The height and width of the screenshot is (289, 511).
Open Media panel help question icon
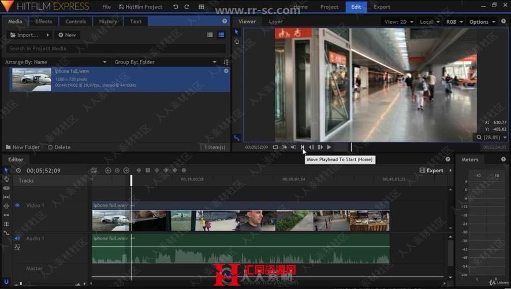click(225, 21)
